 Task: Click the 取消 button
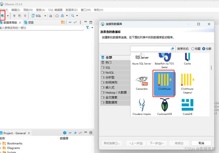tap(201, 143)
